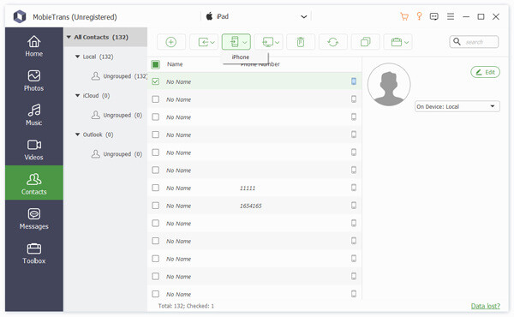Click the refresh contacts icon

click(332, 42)
